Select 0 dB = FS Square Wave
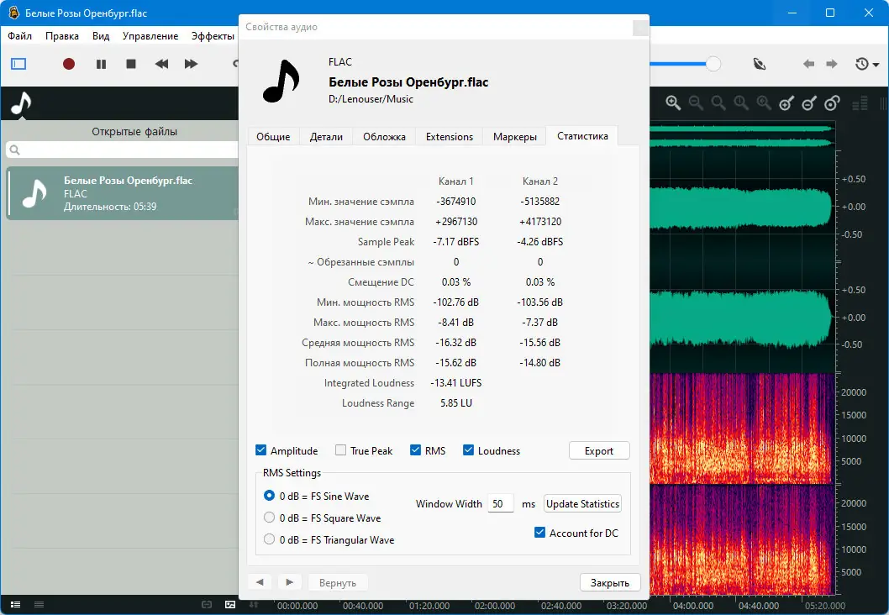Screen dimensions: 889x615 (270, 518)
